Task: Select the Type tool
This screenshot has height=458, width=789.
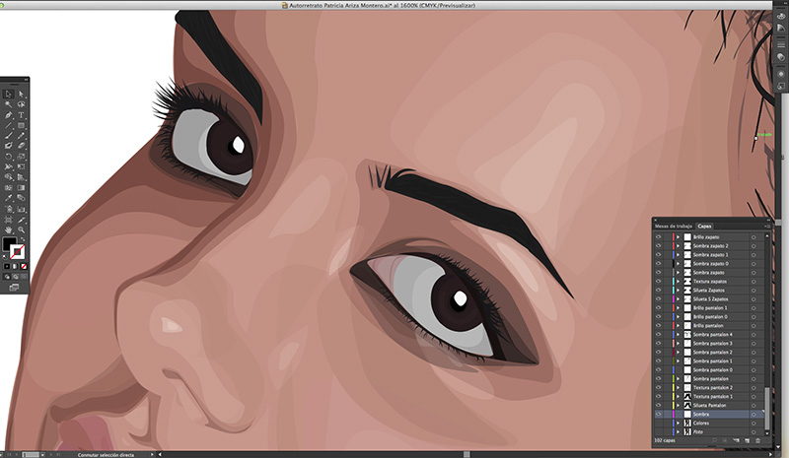Action: click(21, 115)
